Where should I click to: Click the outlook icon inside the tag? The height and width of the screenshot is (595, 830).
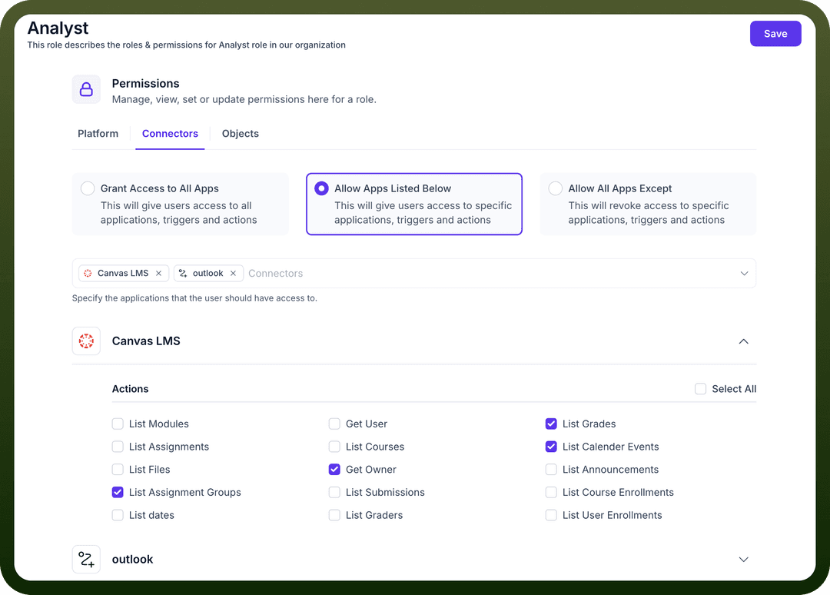(183, 273)
